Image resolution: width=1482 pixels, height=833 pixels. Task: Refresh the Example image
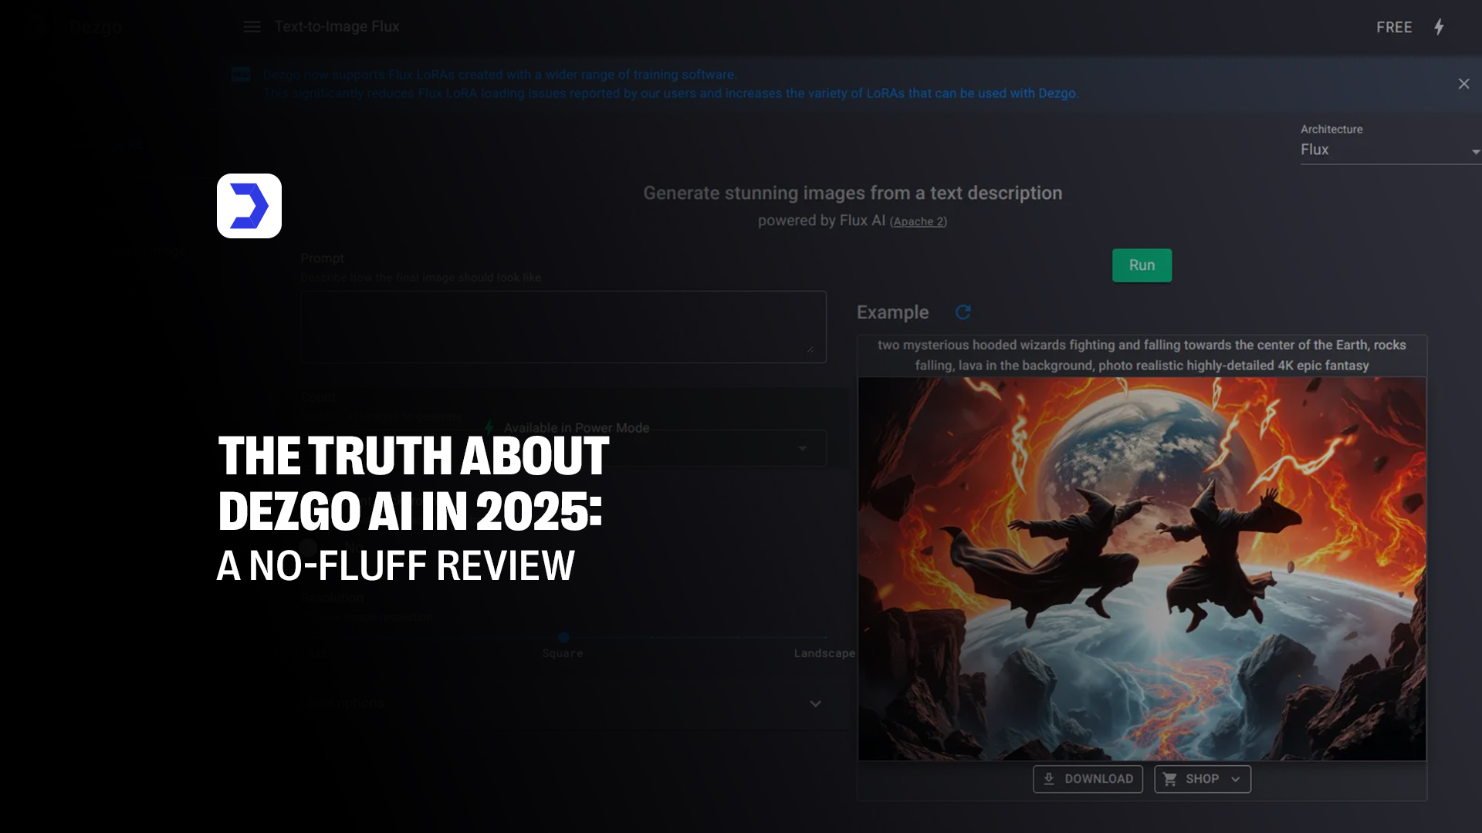(x=963, y=312)
